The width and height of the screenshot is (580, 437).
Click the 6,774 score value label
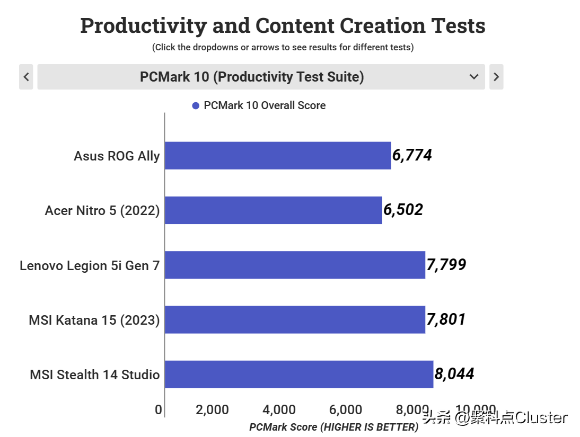[412, 155]
